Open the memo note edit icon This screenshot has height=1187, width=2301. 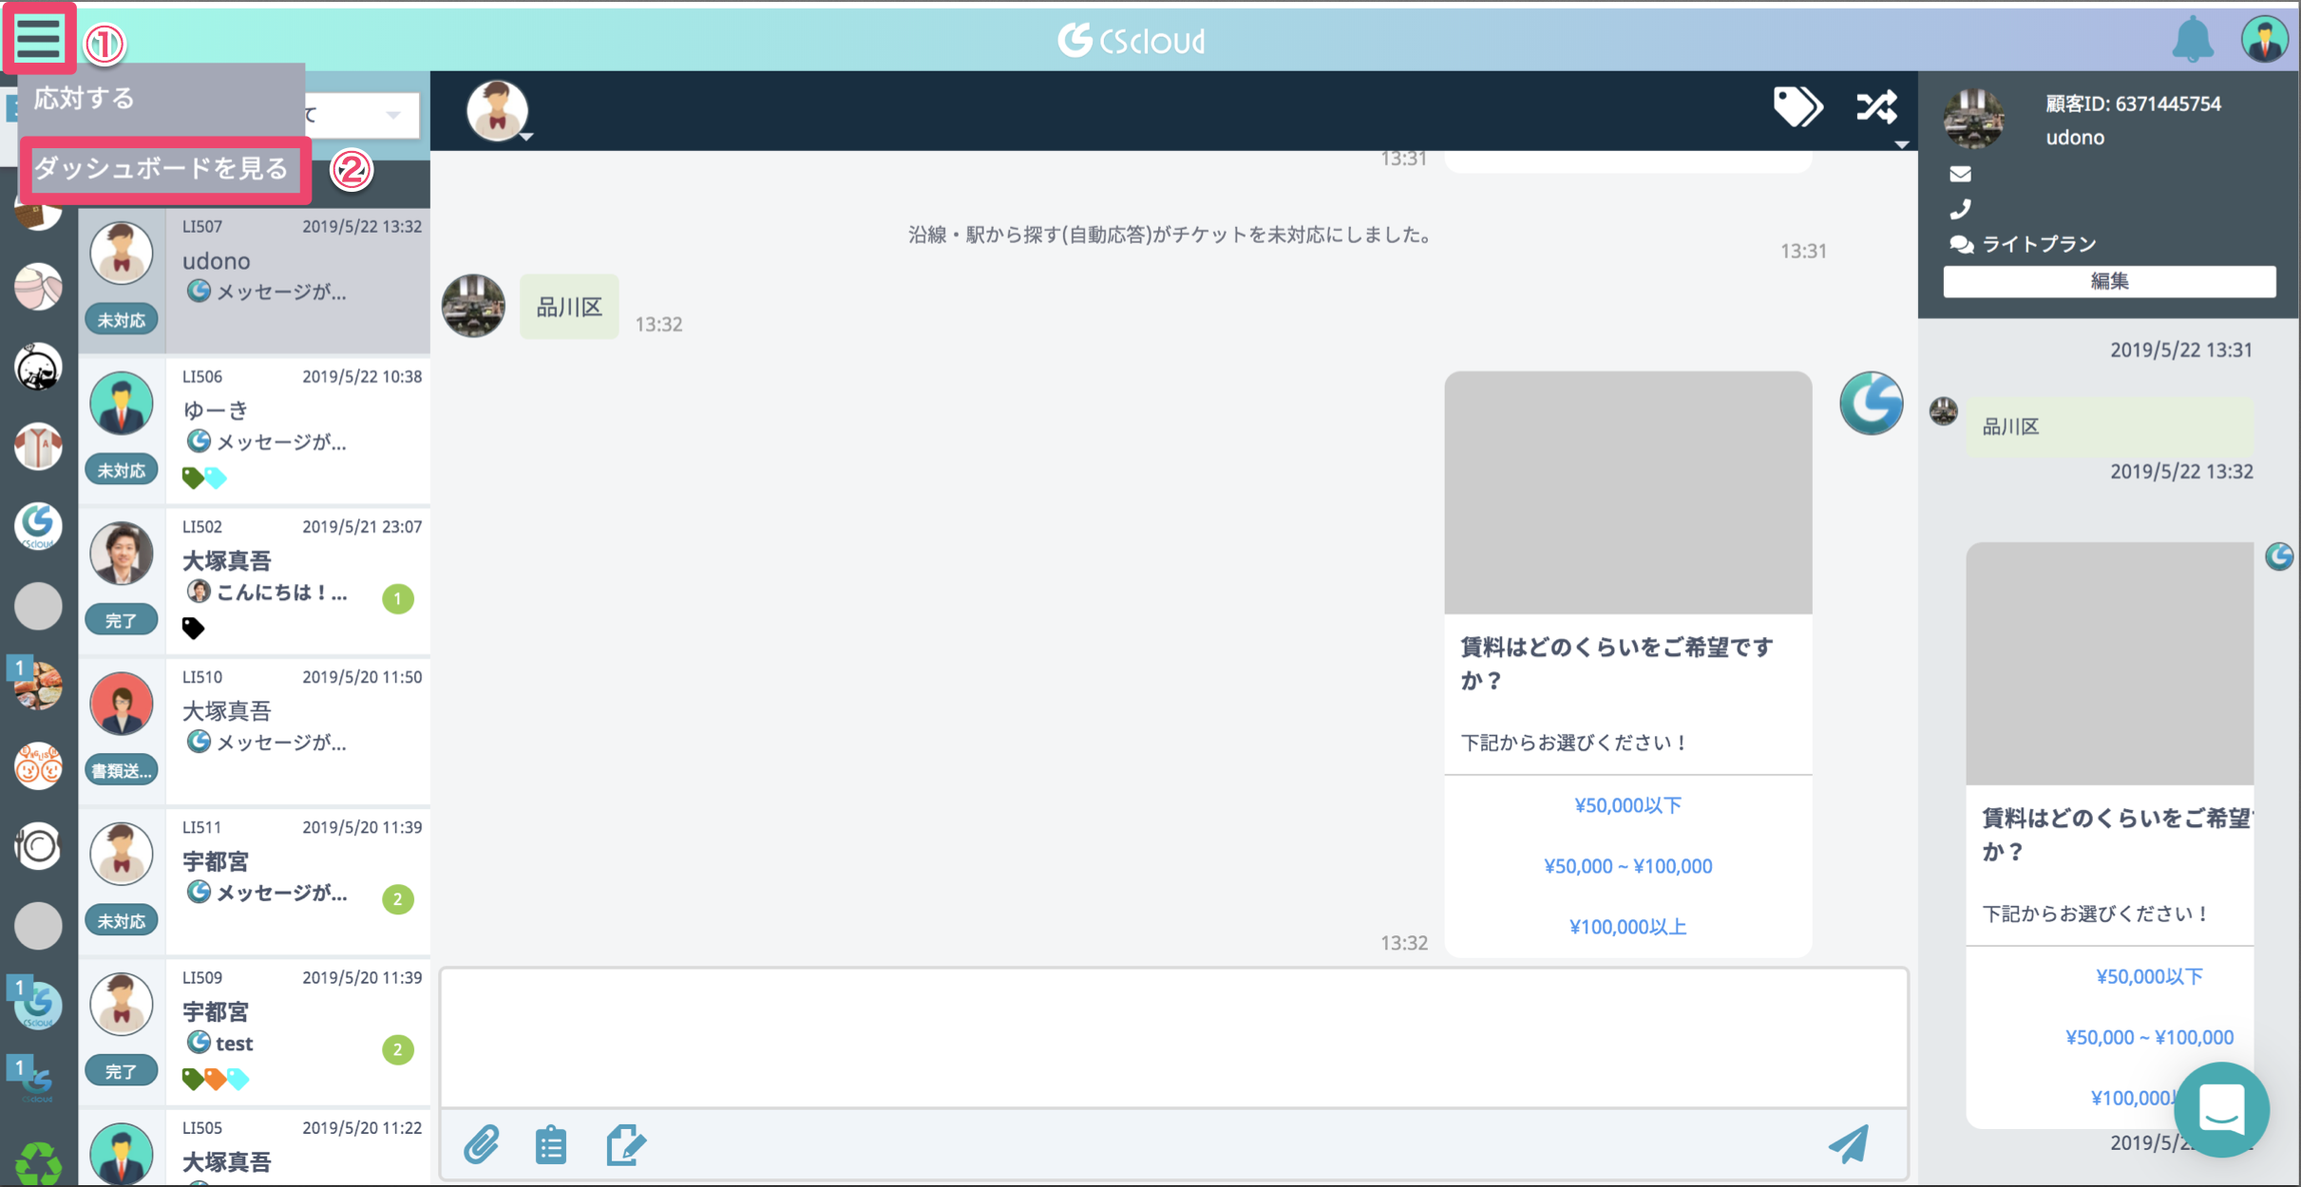pos(626,1145)
